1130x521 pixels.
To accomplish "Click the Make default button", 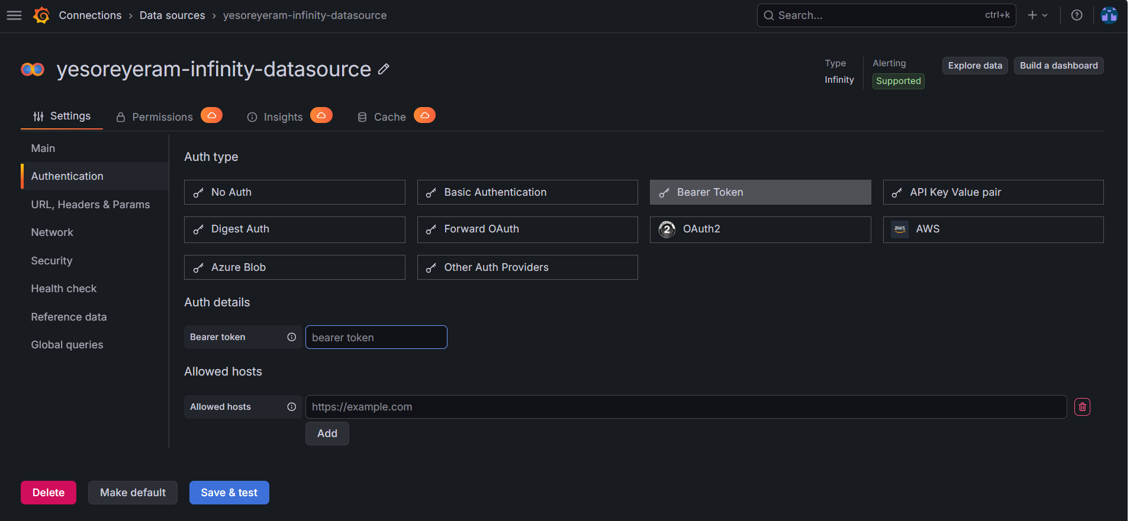I will (x=133, y=493).
